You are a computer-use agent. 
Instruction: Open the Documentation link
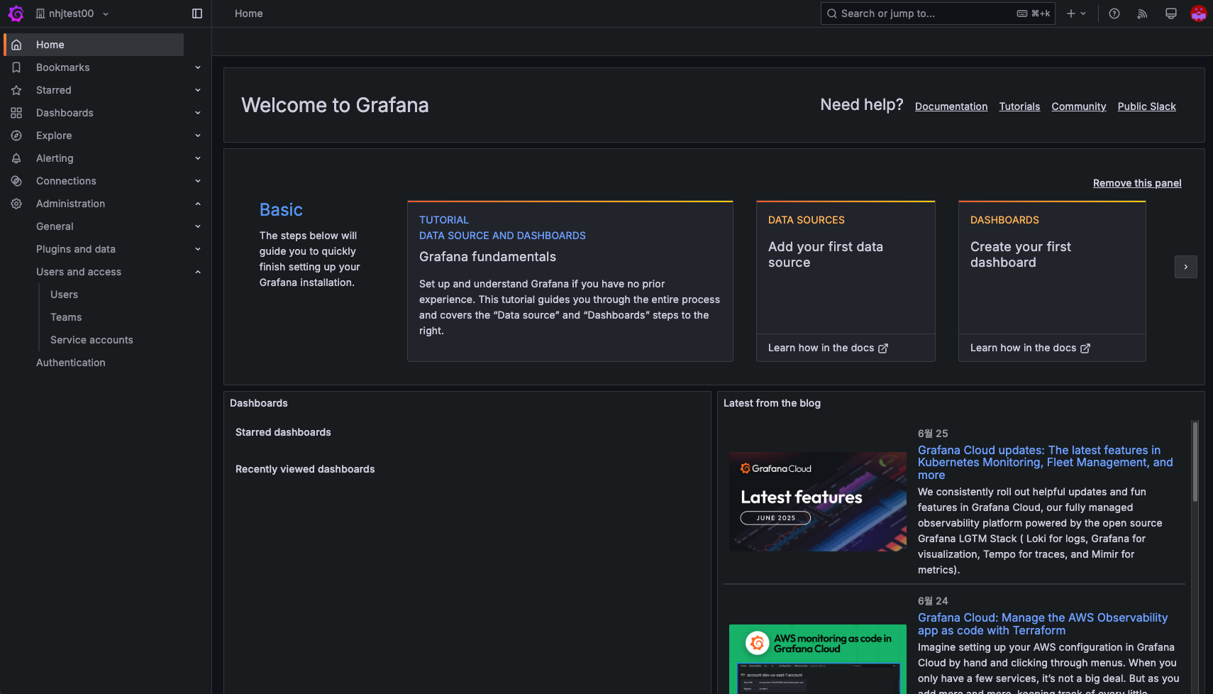[x=951, y=106]
